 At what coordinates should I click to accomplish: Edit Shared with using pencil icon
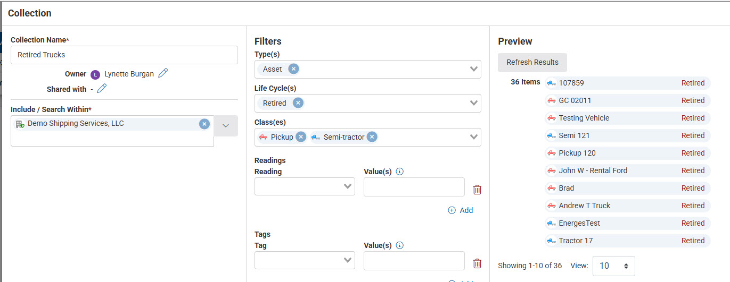(x=102, y=88)
